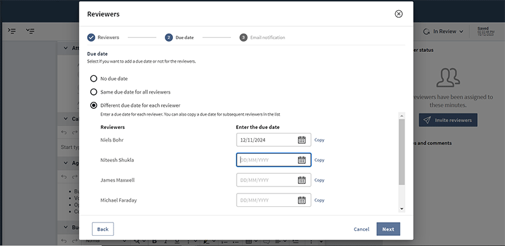Open calendar picker for Niels Bohr

click(302, 140)
